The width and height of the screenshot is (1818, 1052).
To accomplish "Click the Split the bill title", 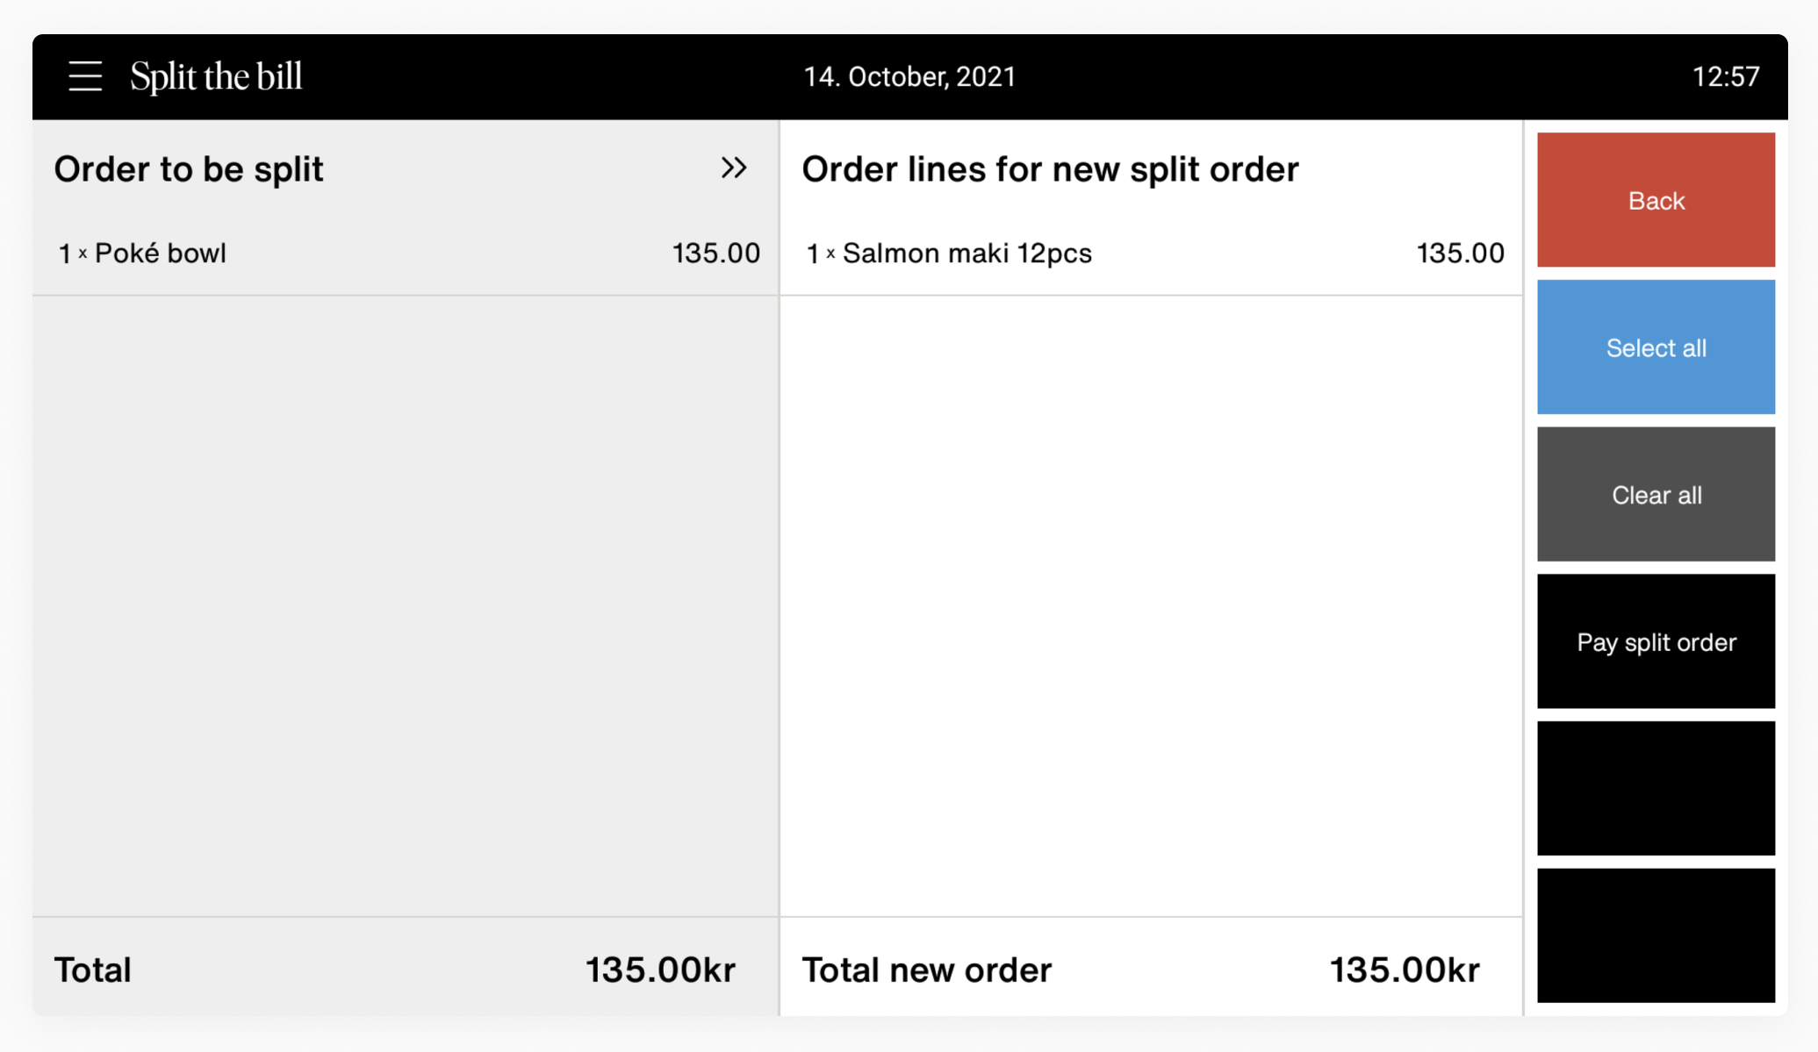I will coord(216,76).
